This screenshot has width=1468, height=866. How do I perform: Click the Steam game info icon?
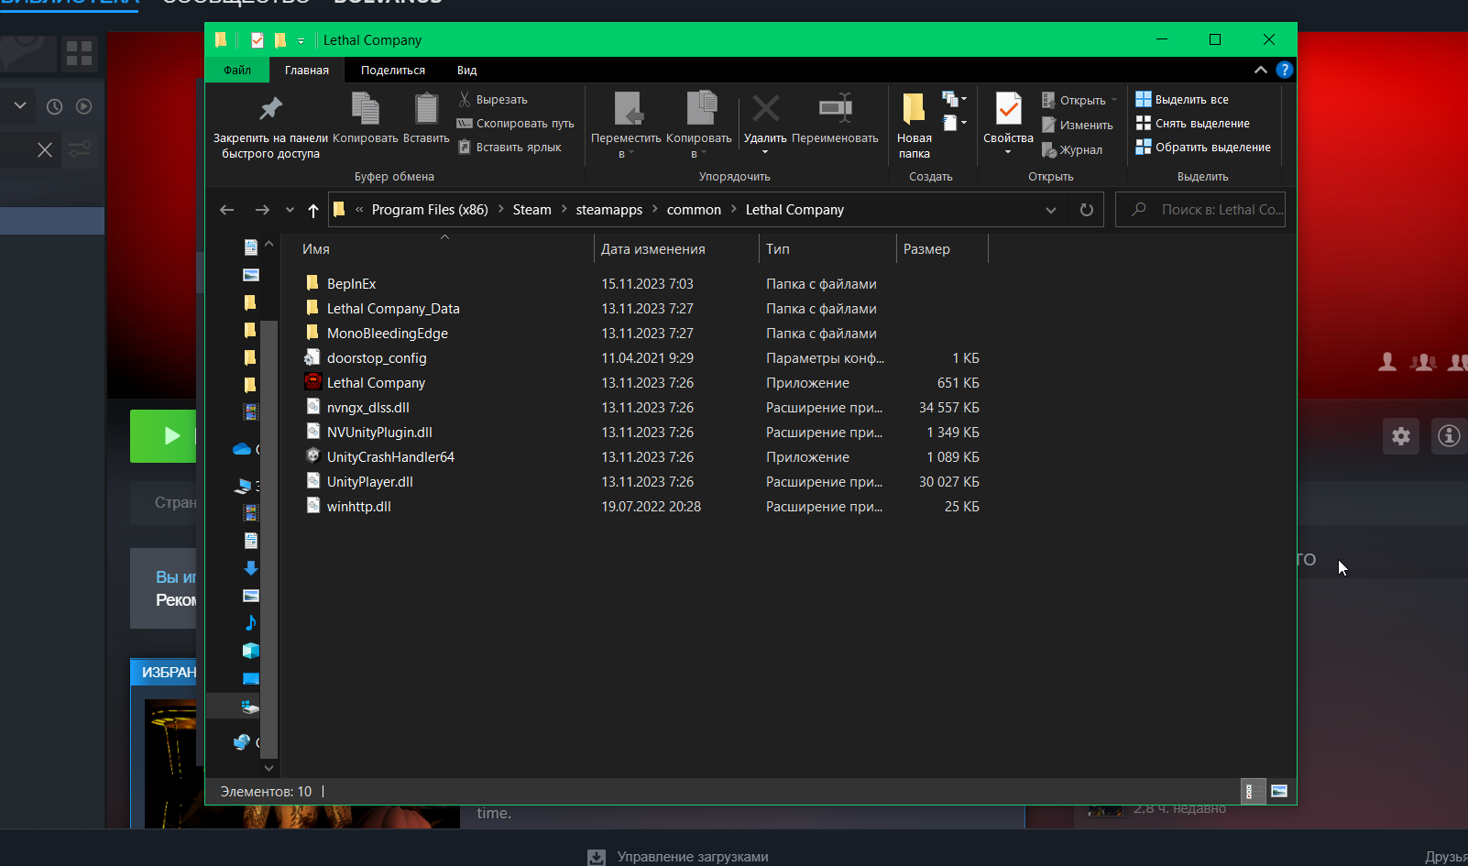click(1449, 436)
